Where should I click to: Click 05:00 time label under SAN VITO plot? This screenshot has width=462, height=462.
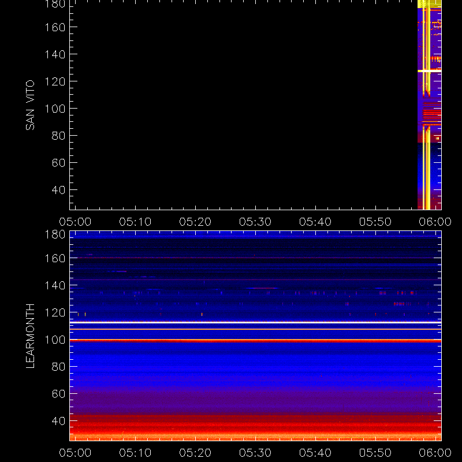coord(75,222)
